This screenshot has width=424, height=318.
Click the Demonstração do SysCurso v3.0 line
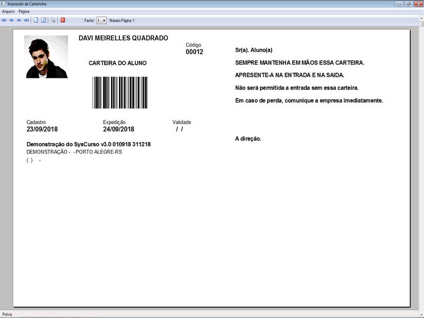tap(89, 144)
